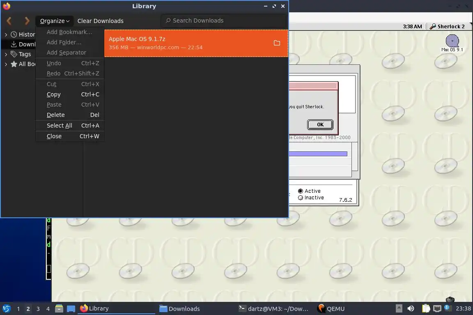473x315 pixels.
Task: Click the volume speaker tray icon
Action: click(411, 308)
